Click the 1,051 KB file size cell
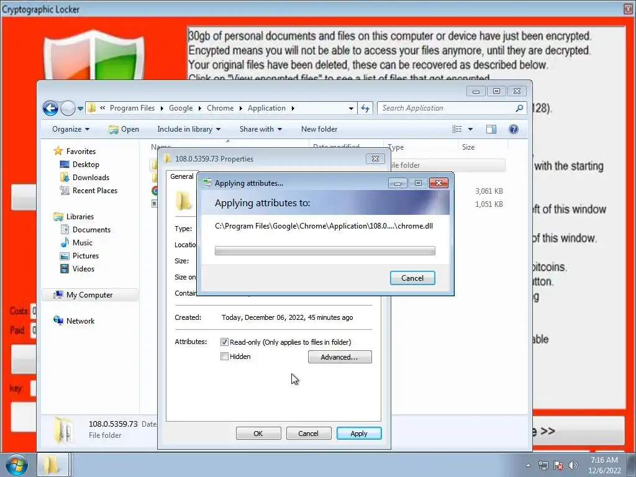This screenshot has height=477, width=636. 489,204
